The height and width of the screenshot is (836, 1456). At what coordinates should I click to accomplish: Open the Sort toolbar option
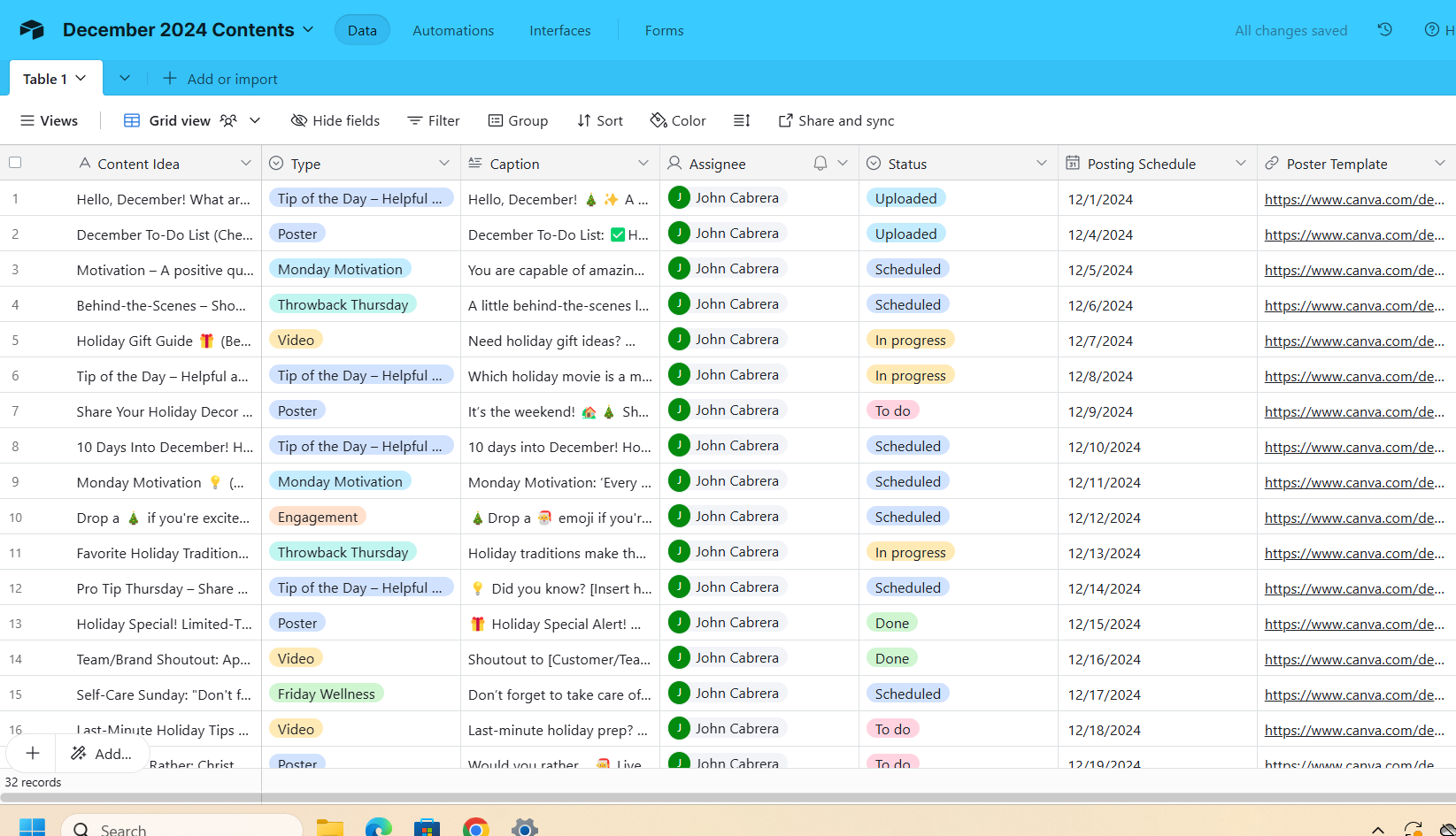tap(600, 120)
